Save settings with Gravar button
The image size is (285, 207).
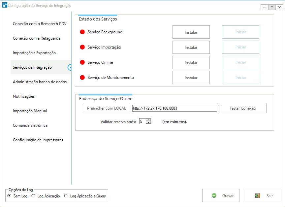(x=221, y=195)
